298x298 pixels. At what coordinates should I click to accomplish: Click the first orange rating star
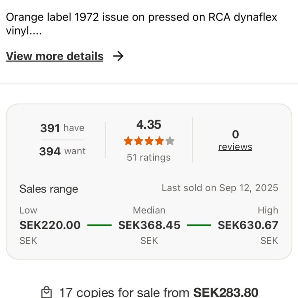click(x=128, y=141)
